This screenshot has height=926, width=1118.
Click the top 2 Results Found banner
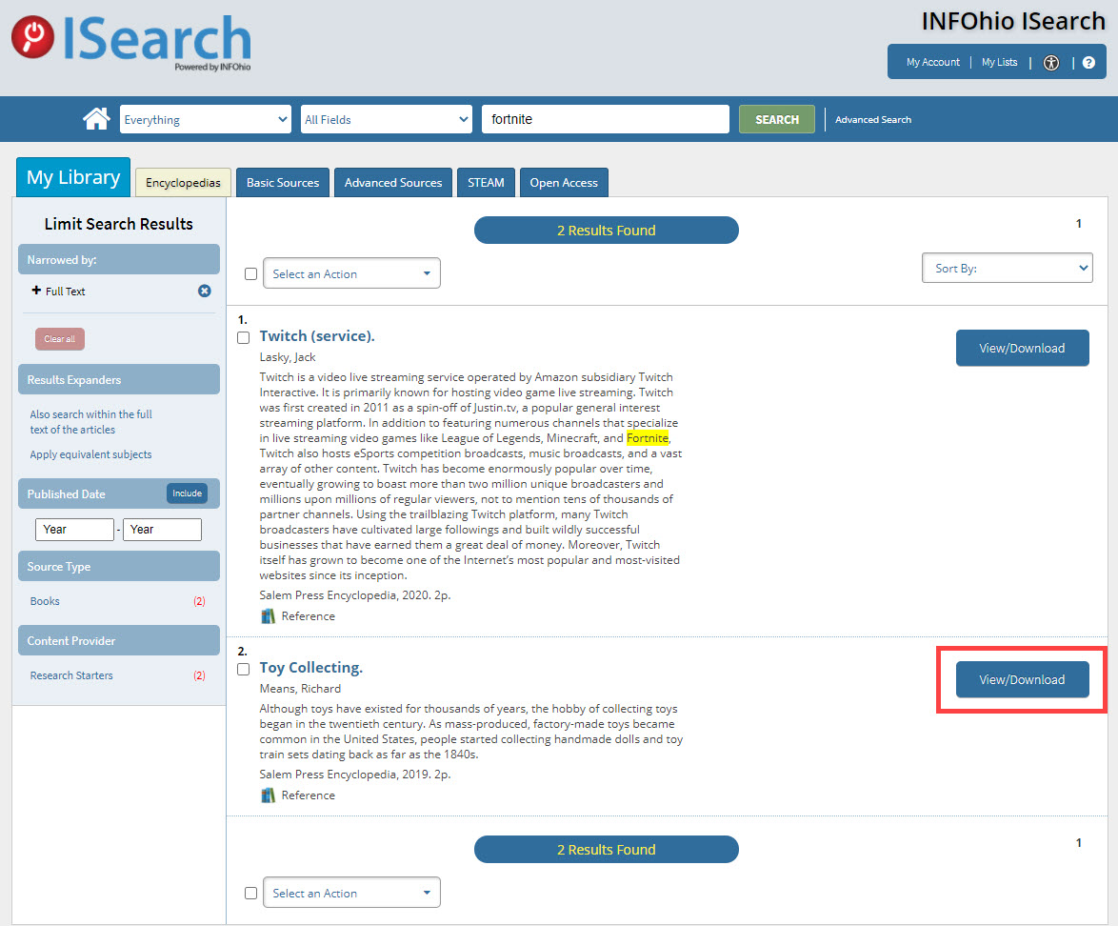pos(607,231)
